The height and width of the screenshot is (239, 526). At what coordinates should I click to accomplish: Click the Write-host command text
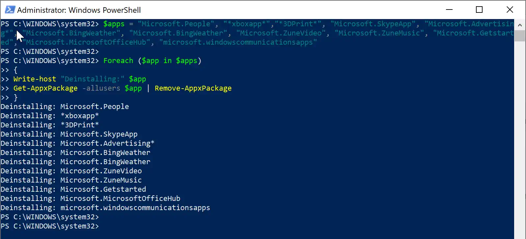click(35, 79)
